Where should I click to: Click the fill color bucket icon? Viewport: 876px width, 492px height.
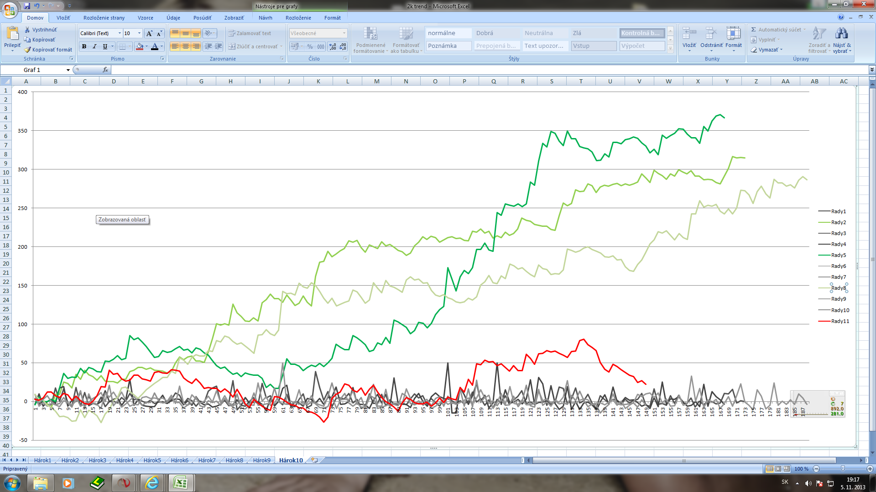(140, 46)
